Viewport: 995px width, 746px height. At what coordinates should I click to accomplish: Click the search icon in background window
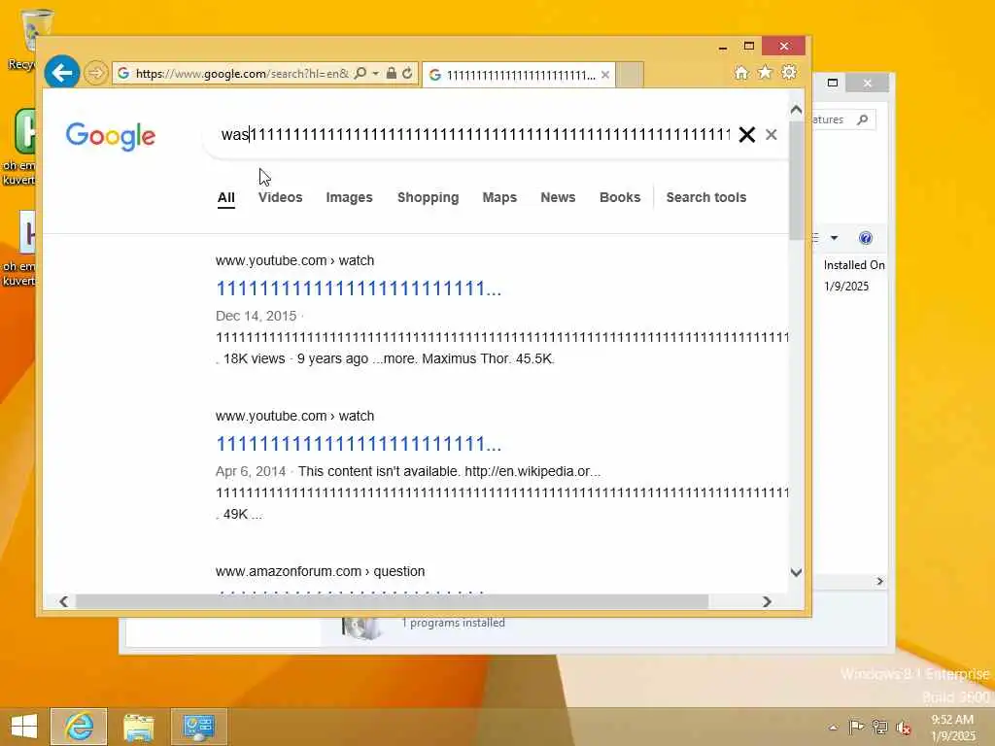pyautogui.click(x=863, y=119)
